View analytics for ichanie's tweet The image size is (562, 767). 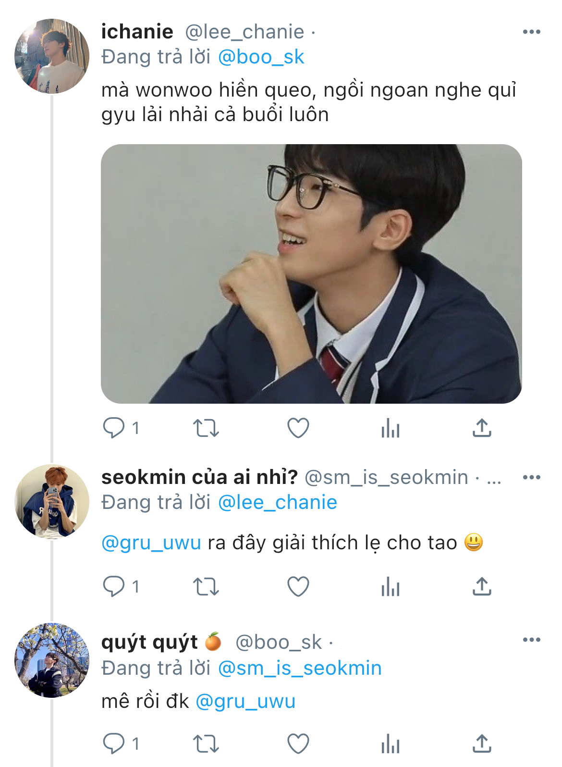391,428
